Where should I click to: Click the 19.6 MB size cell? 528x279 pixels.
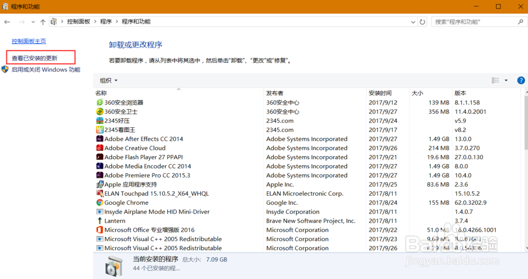pos(438,157)
